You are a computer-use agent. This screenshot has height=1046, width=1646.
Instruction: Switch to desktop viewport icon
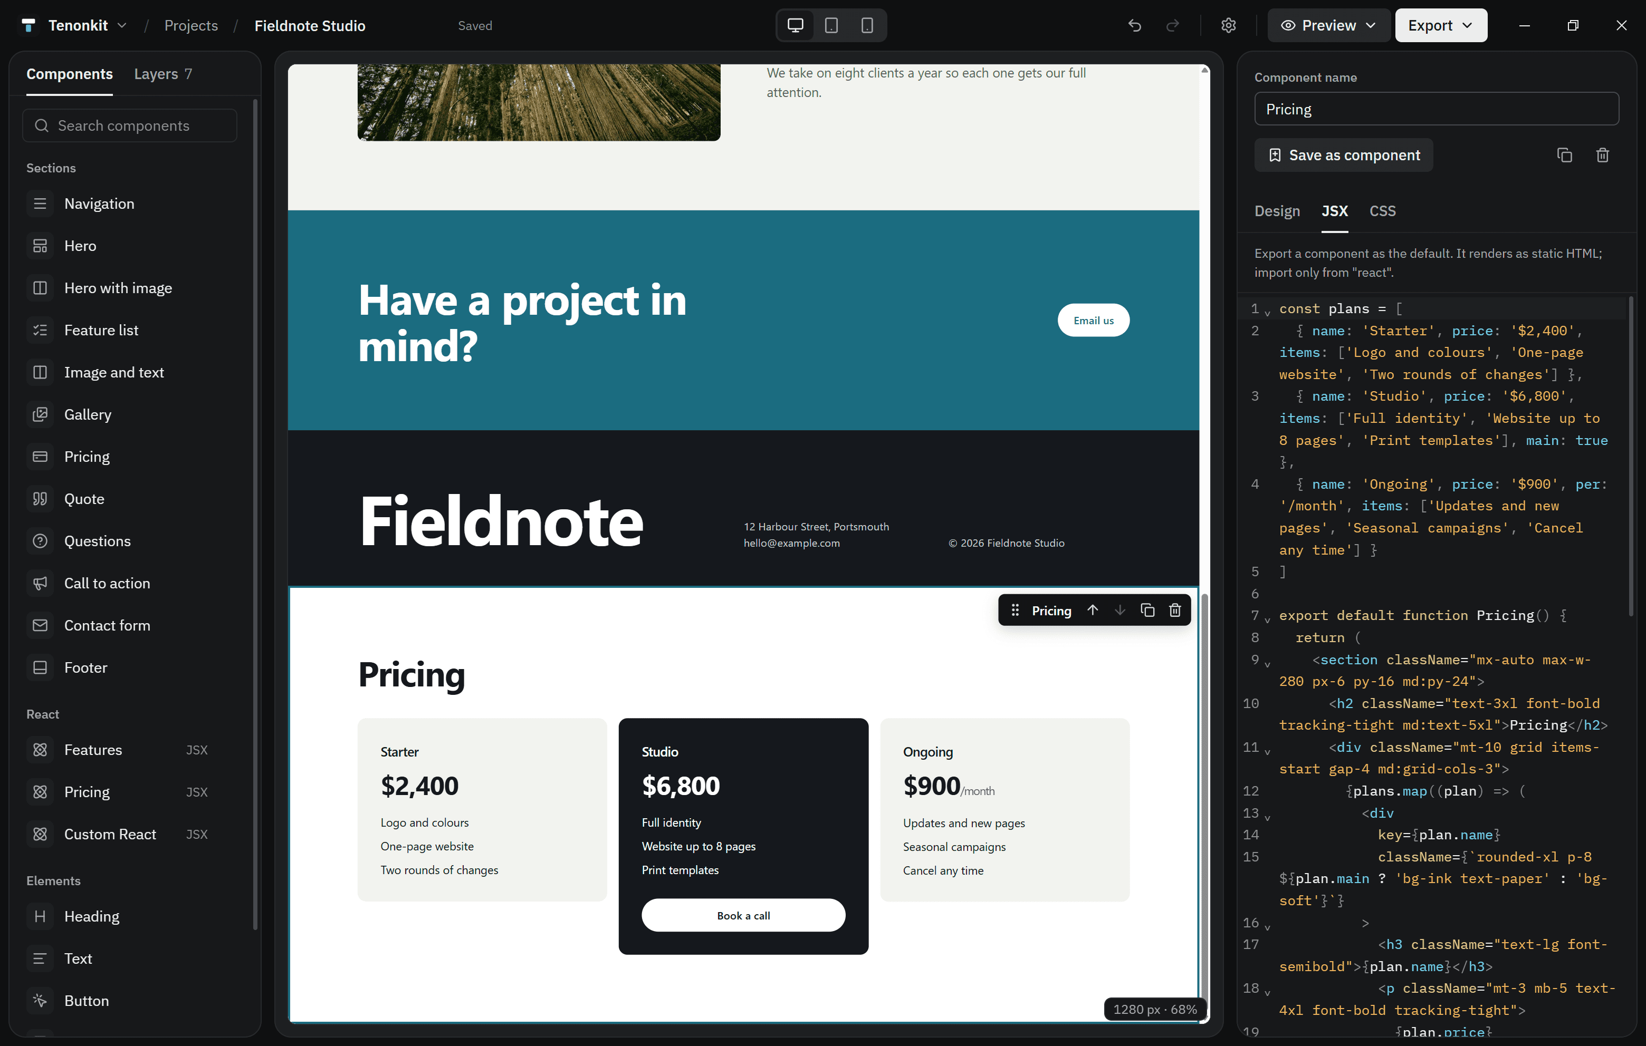click(x=795, y=25)
